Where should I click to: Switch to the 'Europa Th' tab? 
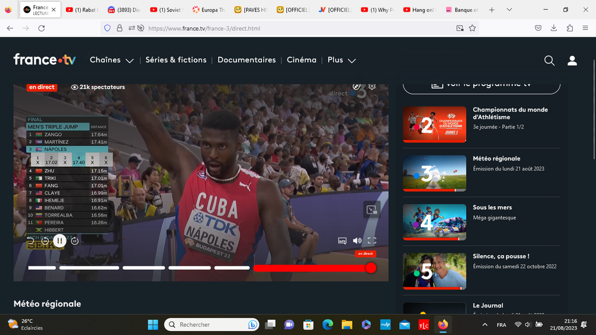209,10
